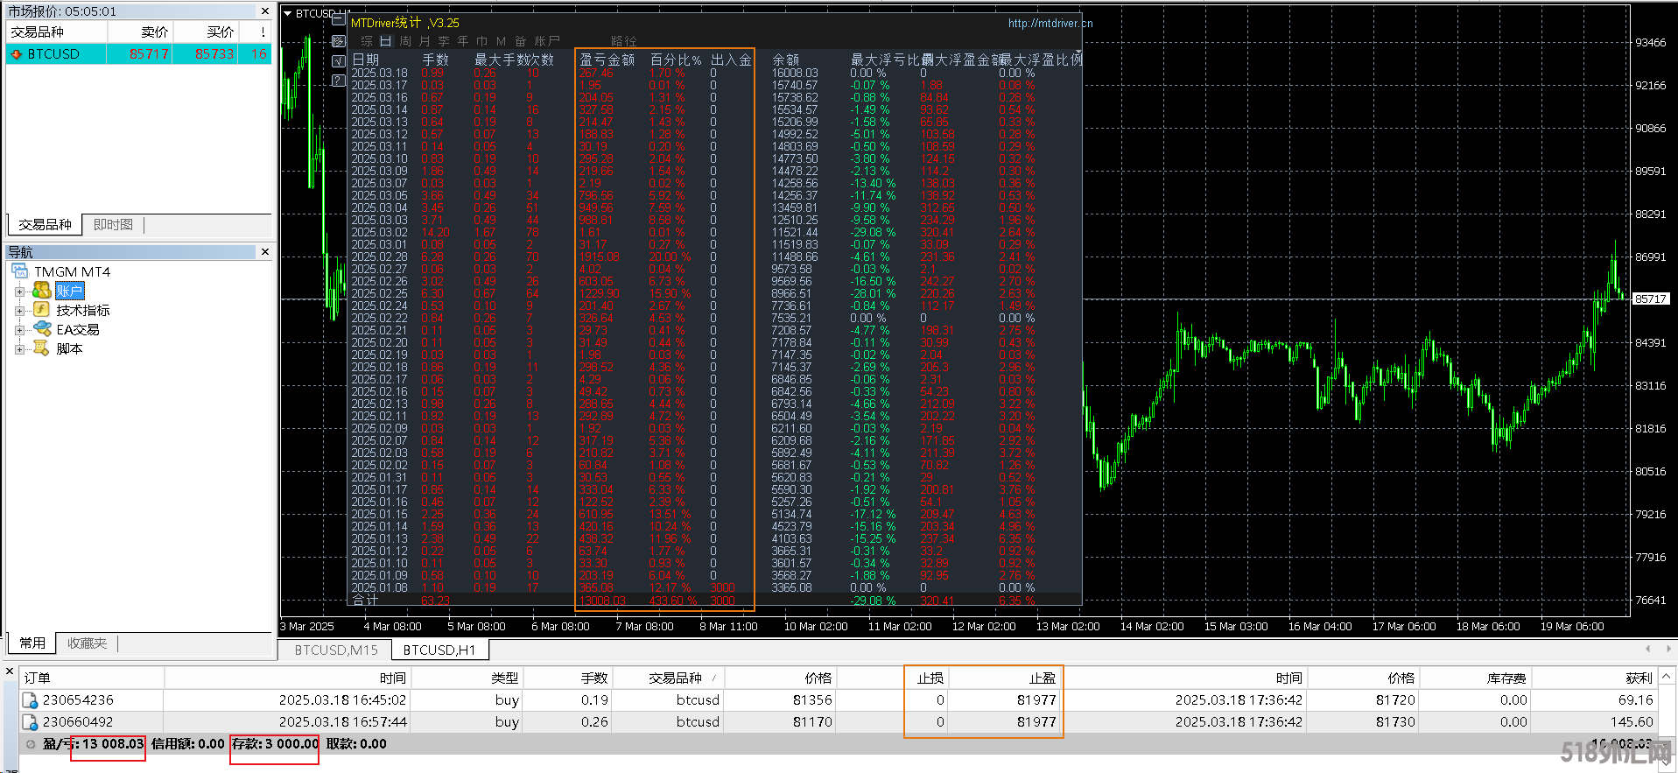Click order 230660492 document icon
The image size is (1678, 773).
30,722
